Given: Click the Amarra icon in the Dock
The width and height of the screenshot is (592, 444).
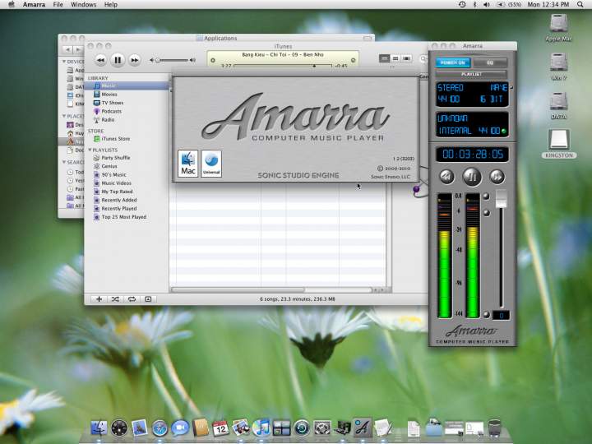Looking at the screenshot, I should 362,428.
